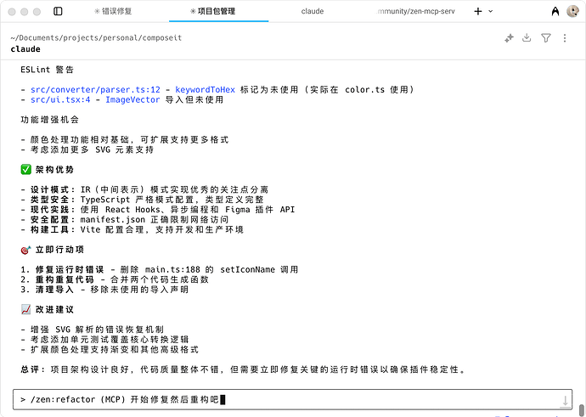The width and height of the screenshot is (586, 417).
Task: Focus the /zen:refactor prompt input field
Action: pyautogui.click(x=292, y=399)
